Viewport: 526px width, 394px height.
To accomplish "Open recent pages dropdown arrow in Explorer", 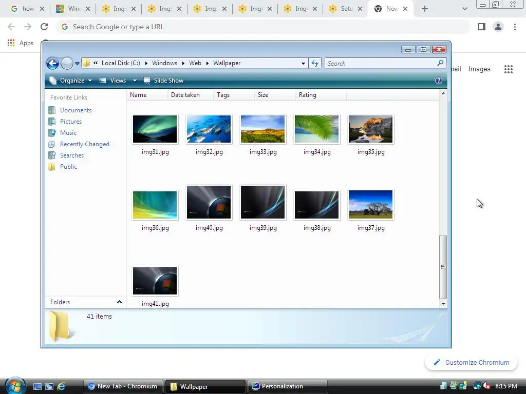I will [77, 63].
